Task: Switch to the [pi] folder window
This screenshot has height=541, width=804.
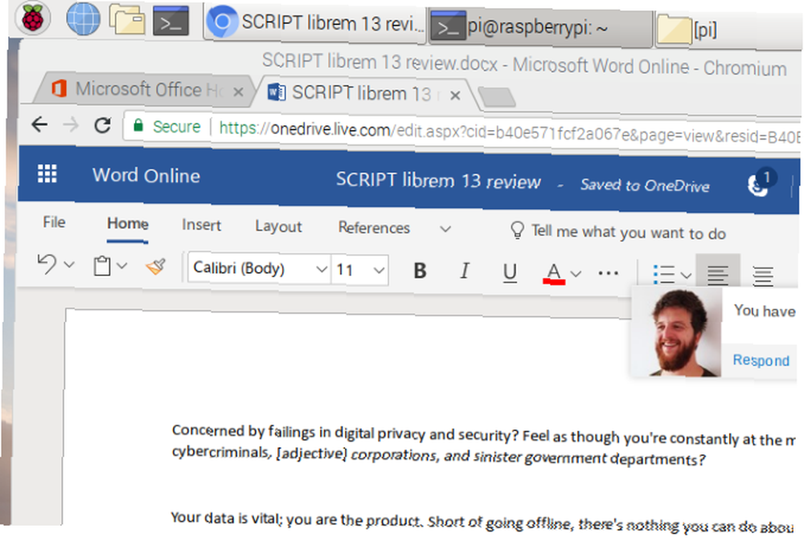Action: tap(728, 31)
